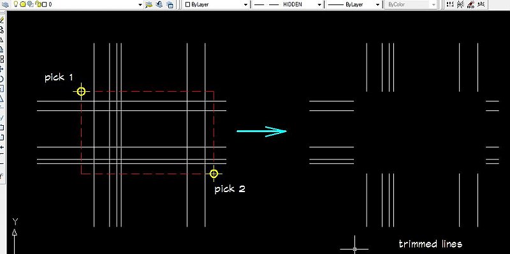Toggle the layer lock padlock icon
This screenshot has width=510, height=254.
(x=38, y=4)
